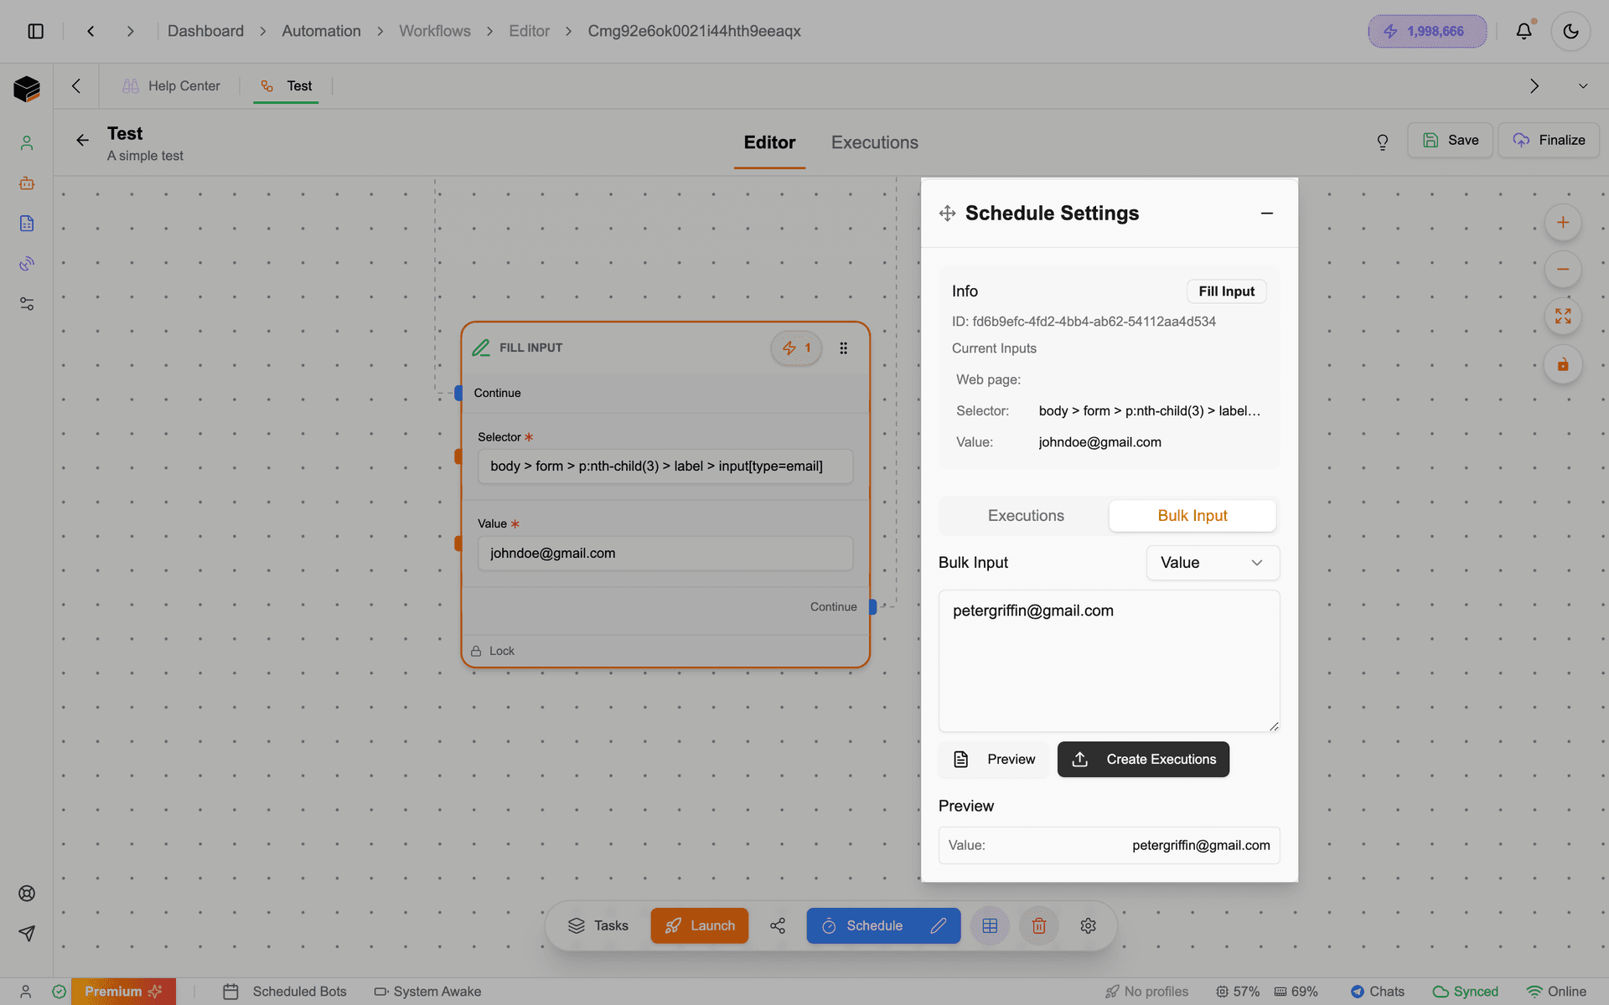The height and width of the screenshot is (1005, 1609).
Task: Click inside the petergriffin@gmail.com bulk input textarea
Action: pos(1108,662)
